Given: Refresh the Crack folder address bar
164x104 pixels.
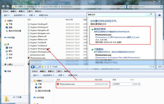Looking at the screenshot, I should (154, 67).
